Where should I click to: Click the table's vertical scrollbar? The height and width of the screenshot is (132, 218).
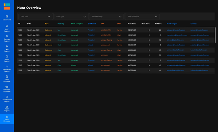coord(215,35)
